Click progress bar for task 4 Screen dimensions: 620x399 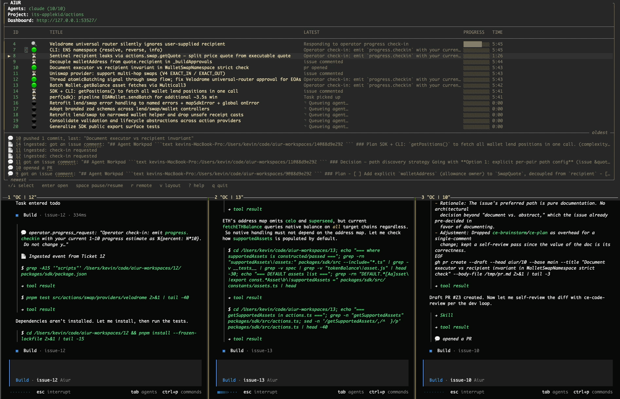(477, 44)
